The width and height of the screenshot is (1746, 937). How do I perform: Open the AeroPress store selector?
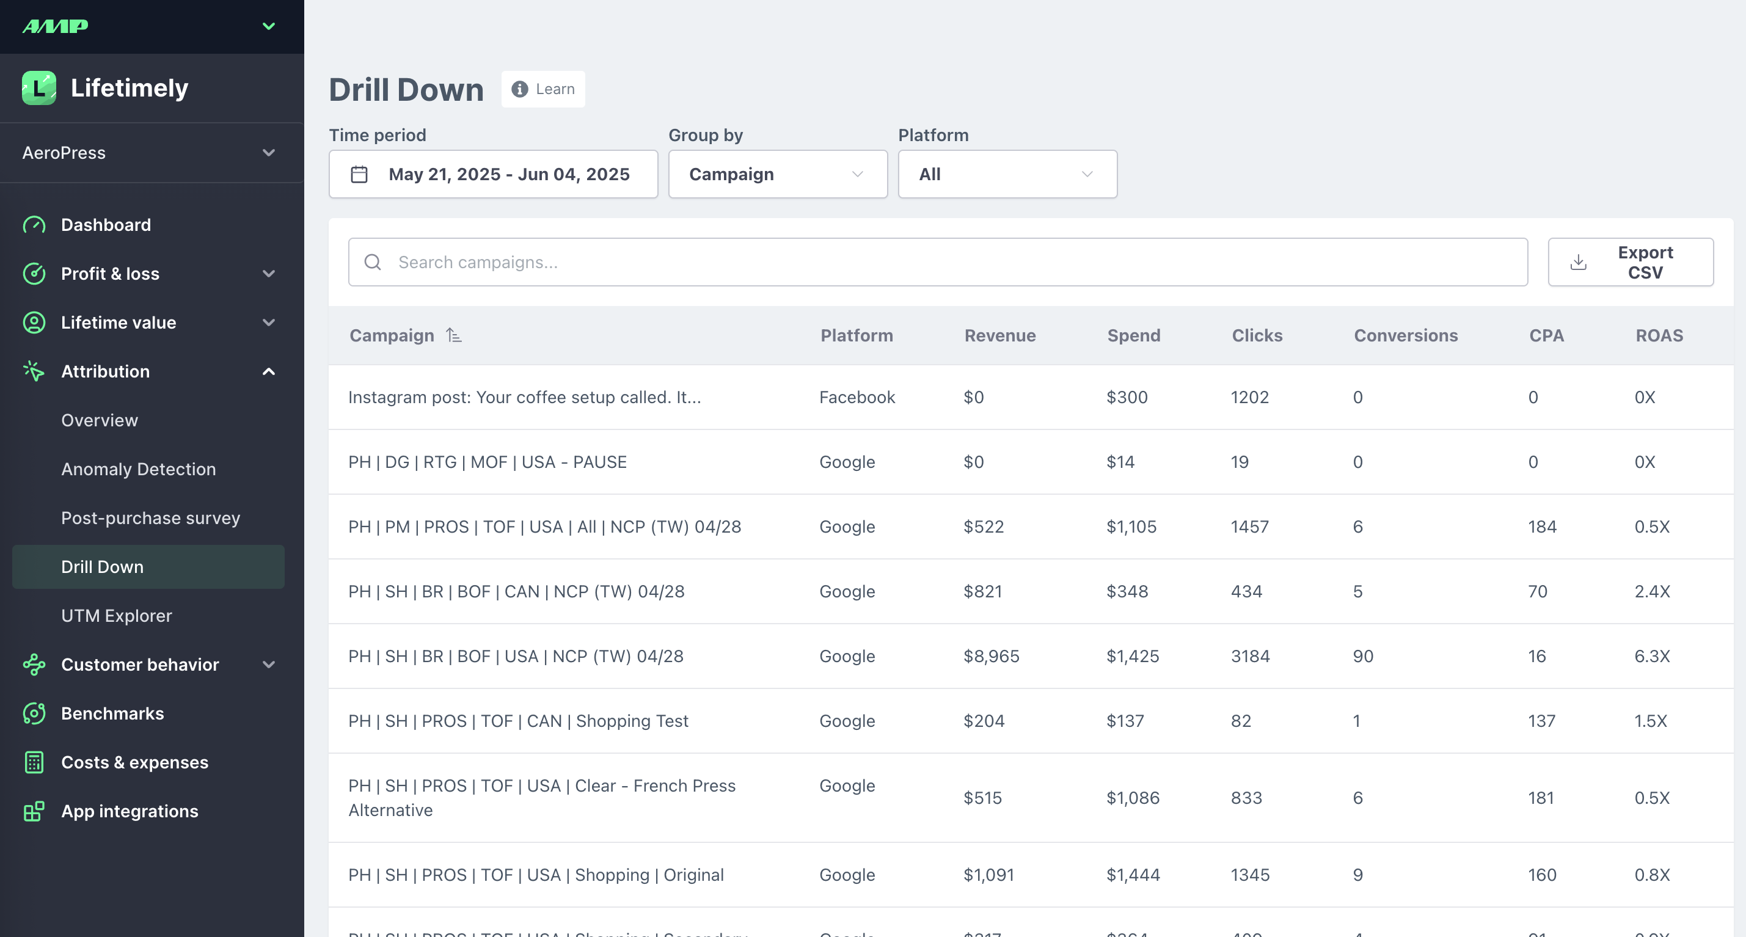(151, 153)
